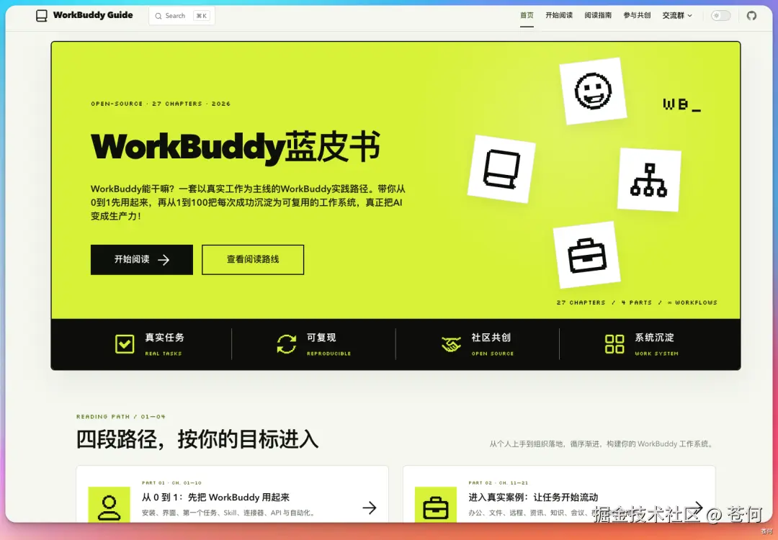778x540 pixels.
Task: Click the smiley face pixel tile
Action: click(x=593, y=91)
